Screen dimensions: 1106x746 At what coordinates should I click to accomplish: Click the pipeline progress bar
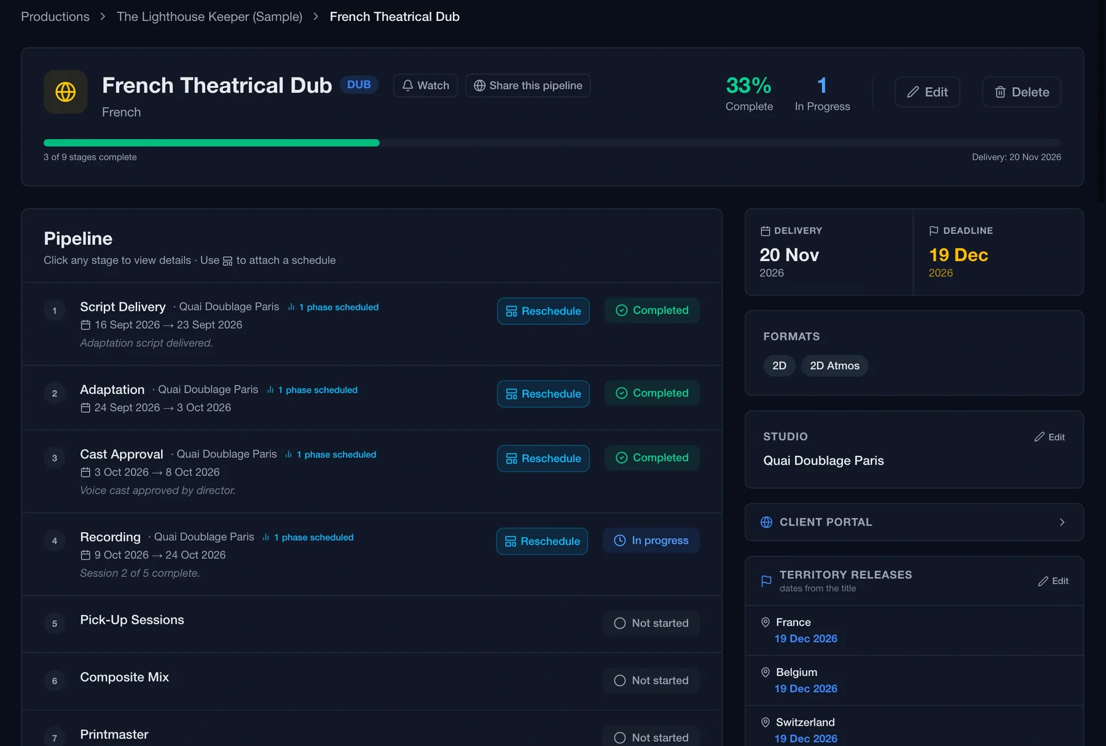tap(552, 143)
